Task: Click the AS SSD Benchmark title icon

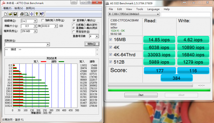Action: (x=107, y=3)
